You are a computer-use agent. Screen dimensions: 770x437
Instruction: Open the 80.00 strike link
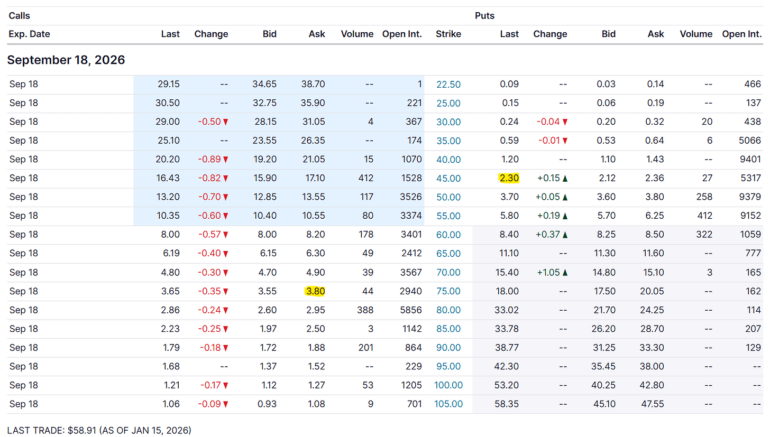pos(448,310)
